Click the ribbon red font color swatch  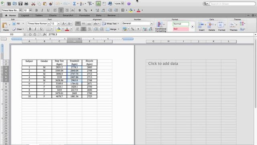[x=67, y=29]
